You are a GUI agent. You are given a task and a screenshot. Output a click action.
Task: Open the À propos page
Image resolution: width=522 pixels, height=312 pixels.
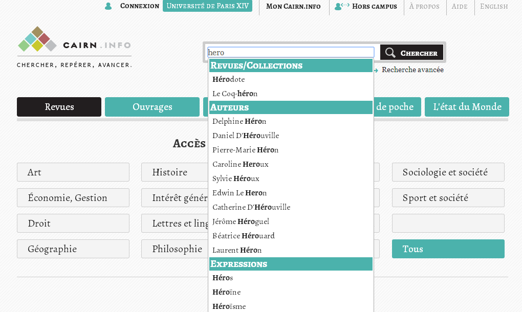tap(424, 6)
